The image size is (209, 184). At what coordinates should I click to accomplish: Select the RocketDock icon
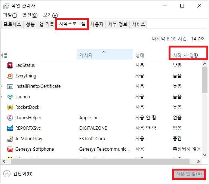coord(10,107)
